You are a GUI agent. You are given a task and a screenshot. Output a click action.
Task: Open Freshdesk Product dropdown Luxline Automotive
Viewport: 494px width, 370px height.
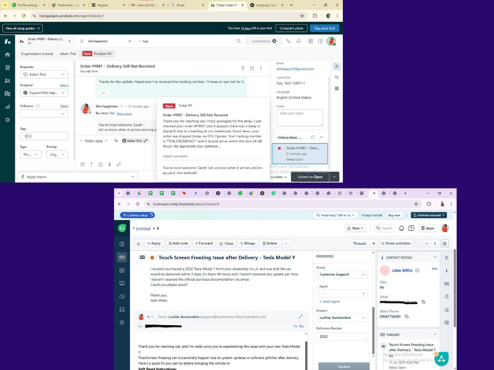(x=342, y=317)
